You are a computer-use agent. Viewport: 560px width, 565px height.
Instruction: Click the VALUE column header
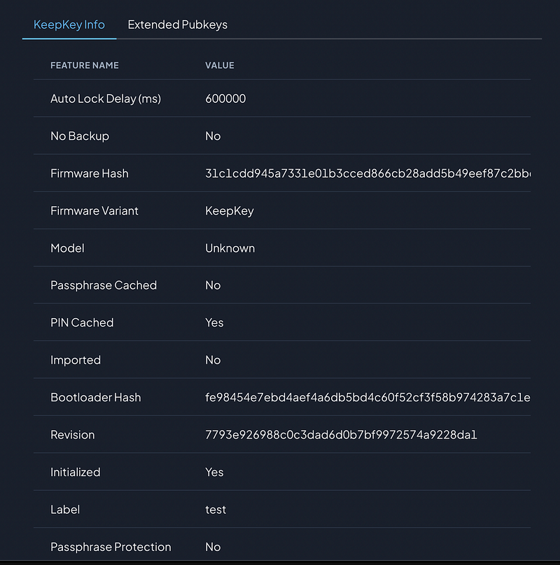[x=219, y=65]
